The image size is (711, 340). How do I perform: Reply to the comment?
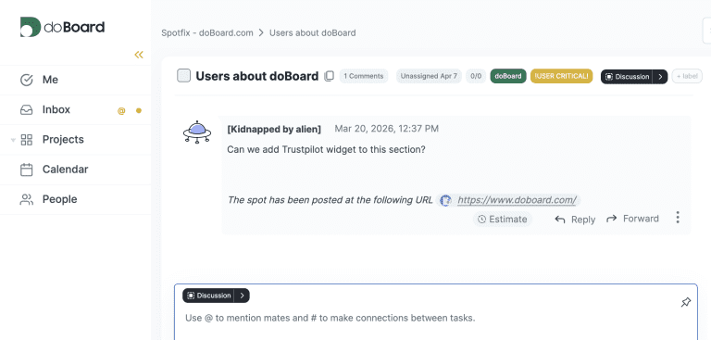coord(575,220)
